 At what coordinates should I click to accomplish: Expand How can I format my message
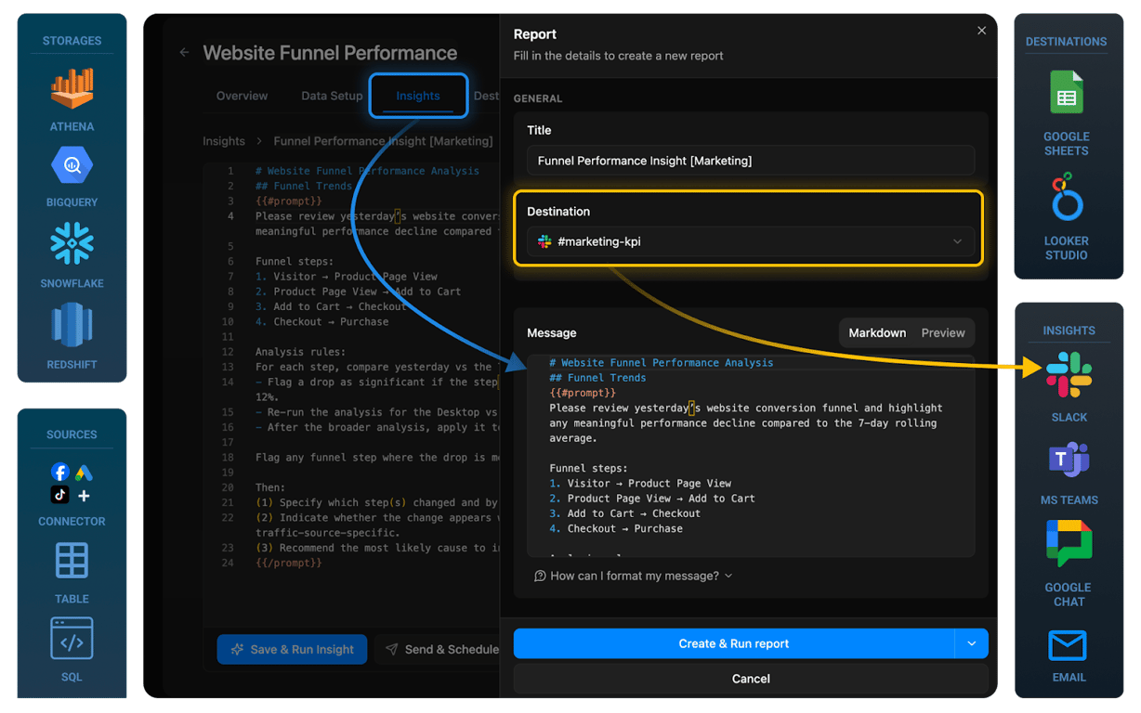click(x=634, y=576)
